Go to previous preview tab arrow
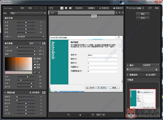 (116, 13)
